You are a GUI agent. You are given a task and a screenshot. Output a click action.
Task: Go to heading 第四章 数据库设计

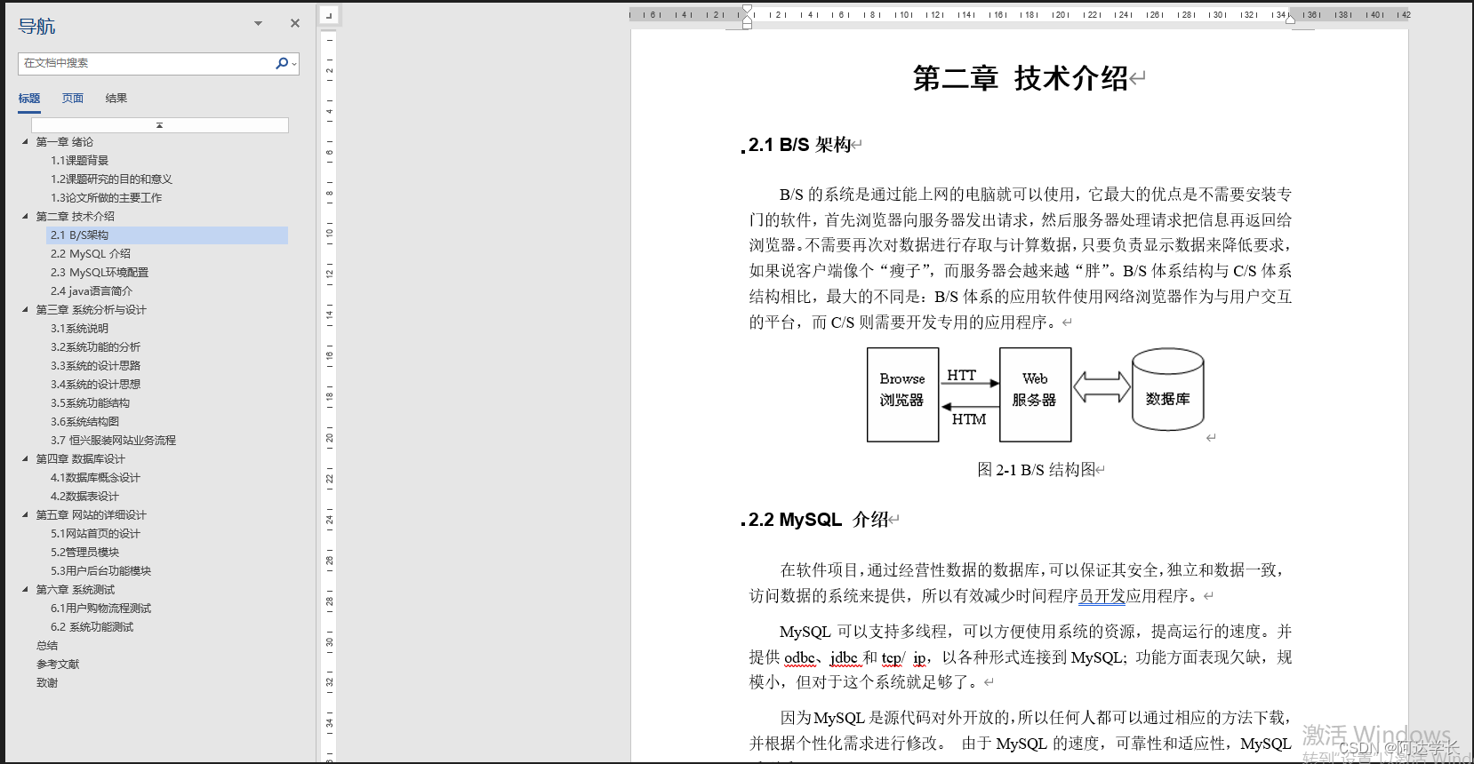click(x=80, y=459)
